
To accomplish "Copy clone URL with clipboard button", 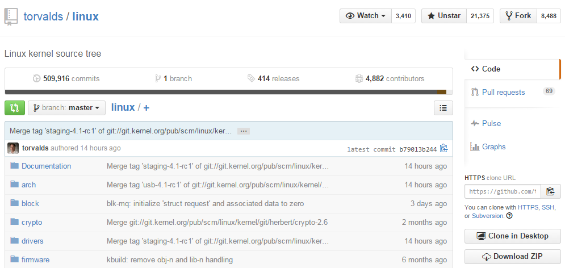I will click(x=551, y=191).
